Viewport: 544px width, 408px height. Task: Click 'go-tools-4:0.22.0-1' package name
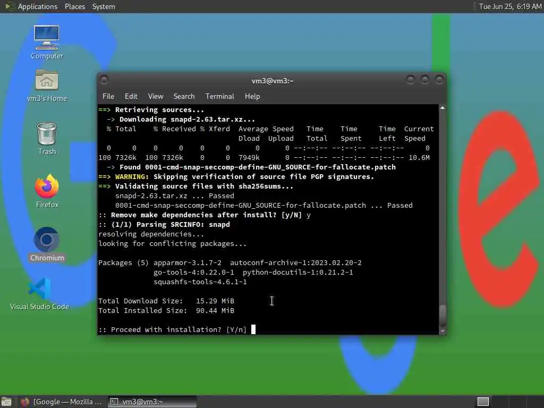click(193, 273)
